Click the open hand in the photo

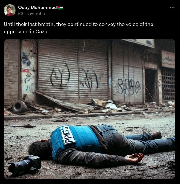135,158
